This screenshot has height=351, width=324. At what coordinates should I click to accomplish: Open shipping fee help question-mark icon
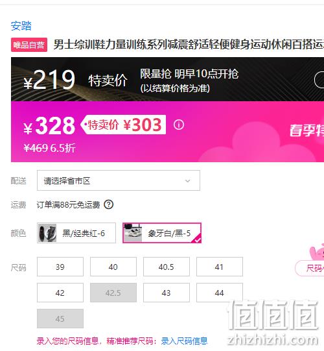pyautogui.click(x=109, y=204)
